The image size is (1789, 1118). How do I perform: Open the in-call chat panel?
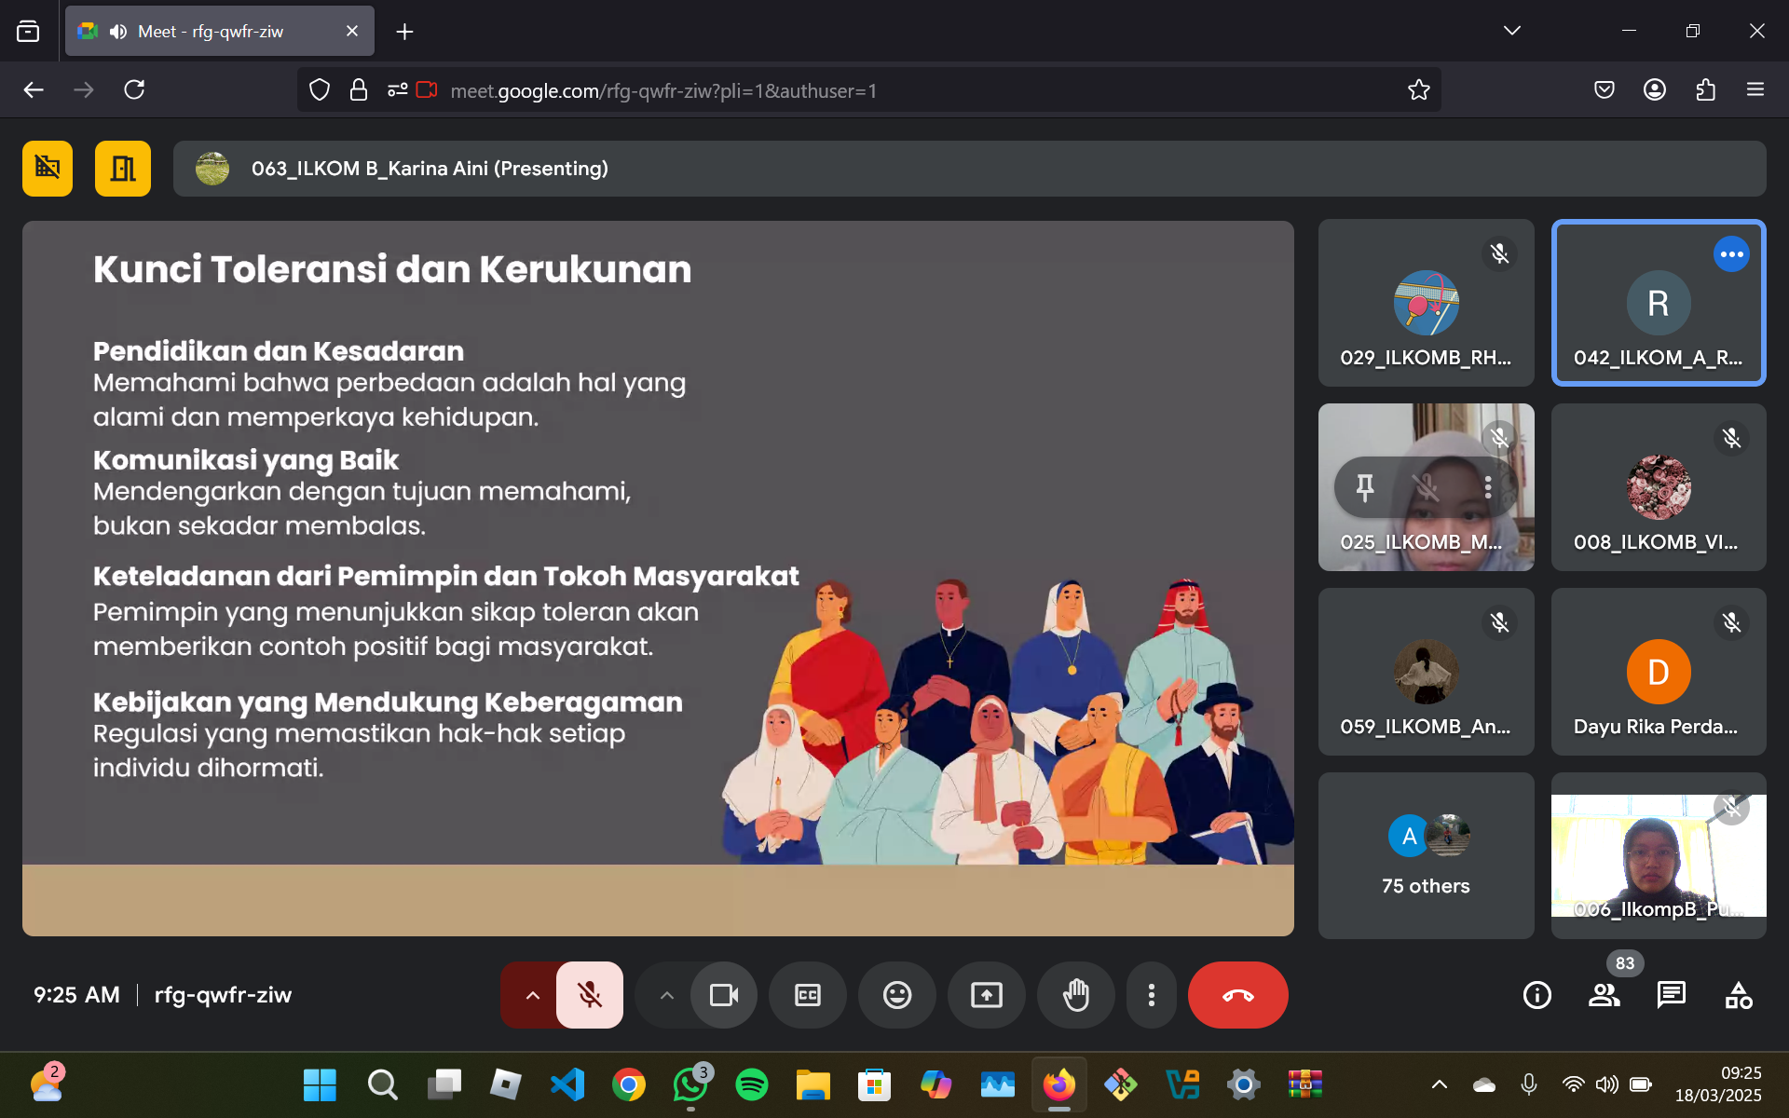1671,995
